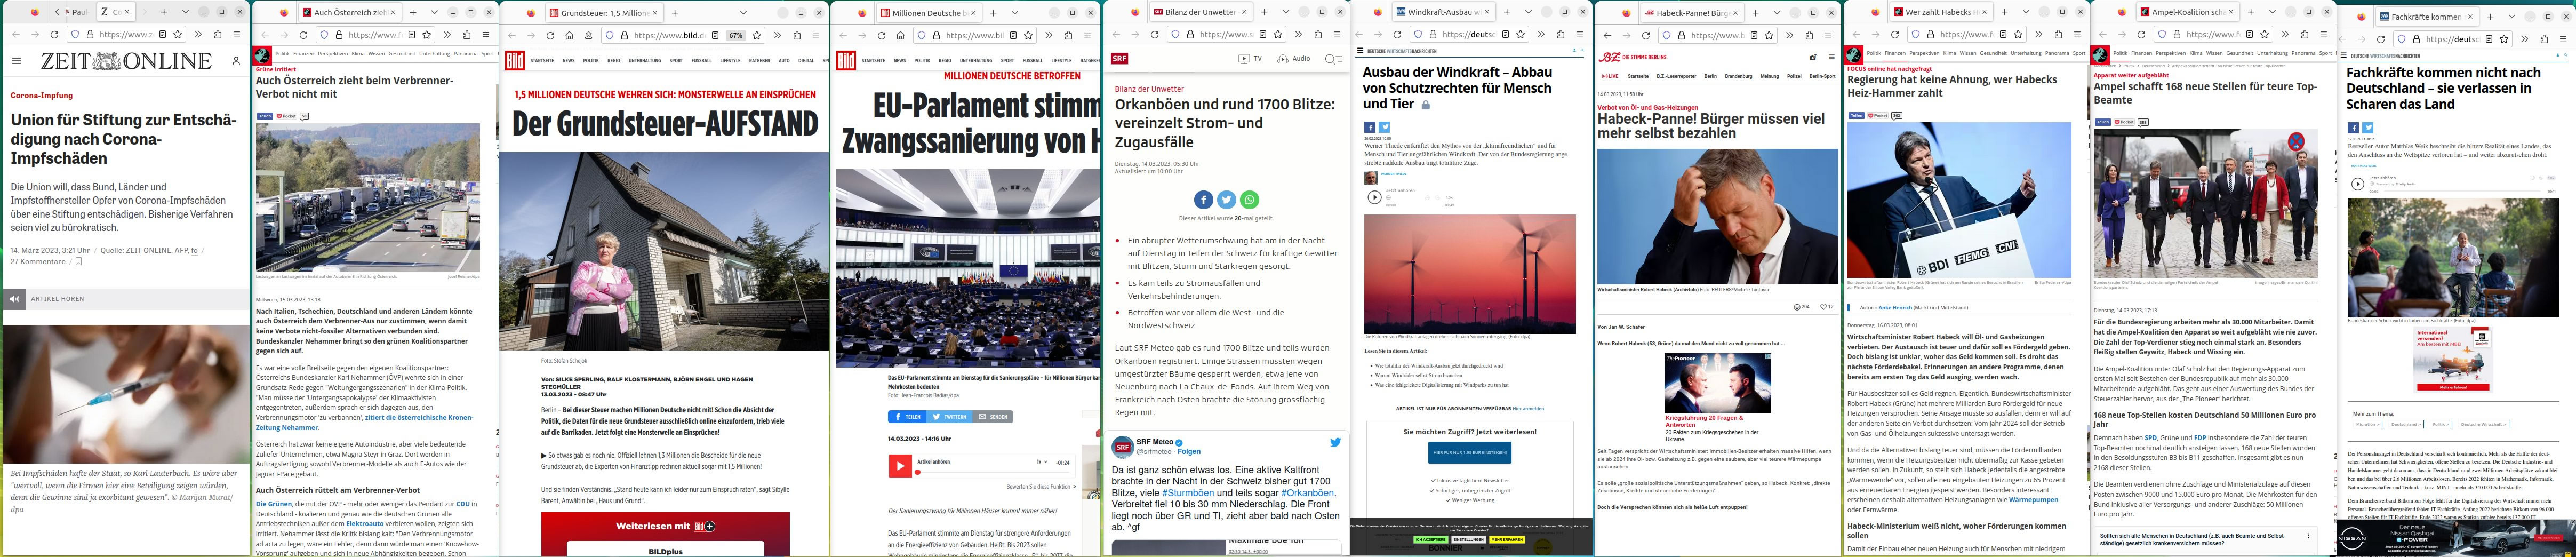Viewport: 2576px width, 557px height.
Task: Click Twitter share icon in Fachkräfte article
Action: tap(2368, 128)
